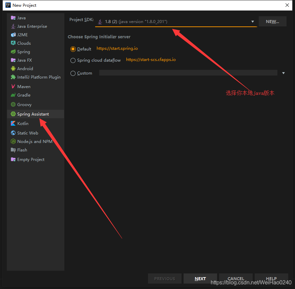Screen dimensions: 295x289
Task: Click the Flash list entry text
Action: [x=22, y=150]
